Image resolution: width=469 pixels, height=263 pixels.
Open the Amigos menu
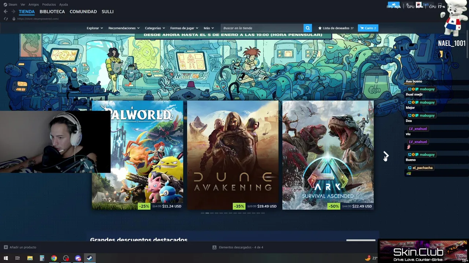click(34, 5)
